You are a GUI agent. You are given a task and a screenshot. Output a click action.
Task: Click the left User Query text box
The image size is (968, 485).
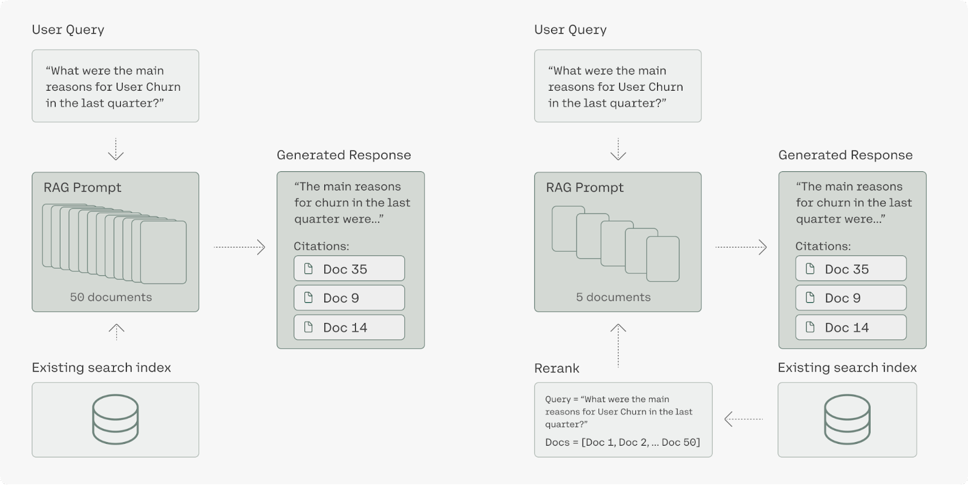pyautogui.click(x=116, y=86)
